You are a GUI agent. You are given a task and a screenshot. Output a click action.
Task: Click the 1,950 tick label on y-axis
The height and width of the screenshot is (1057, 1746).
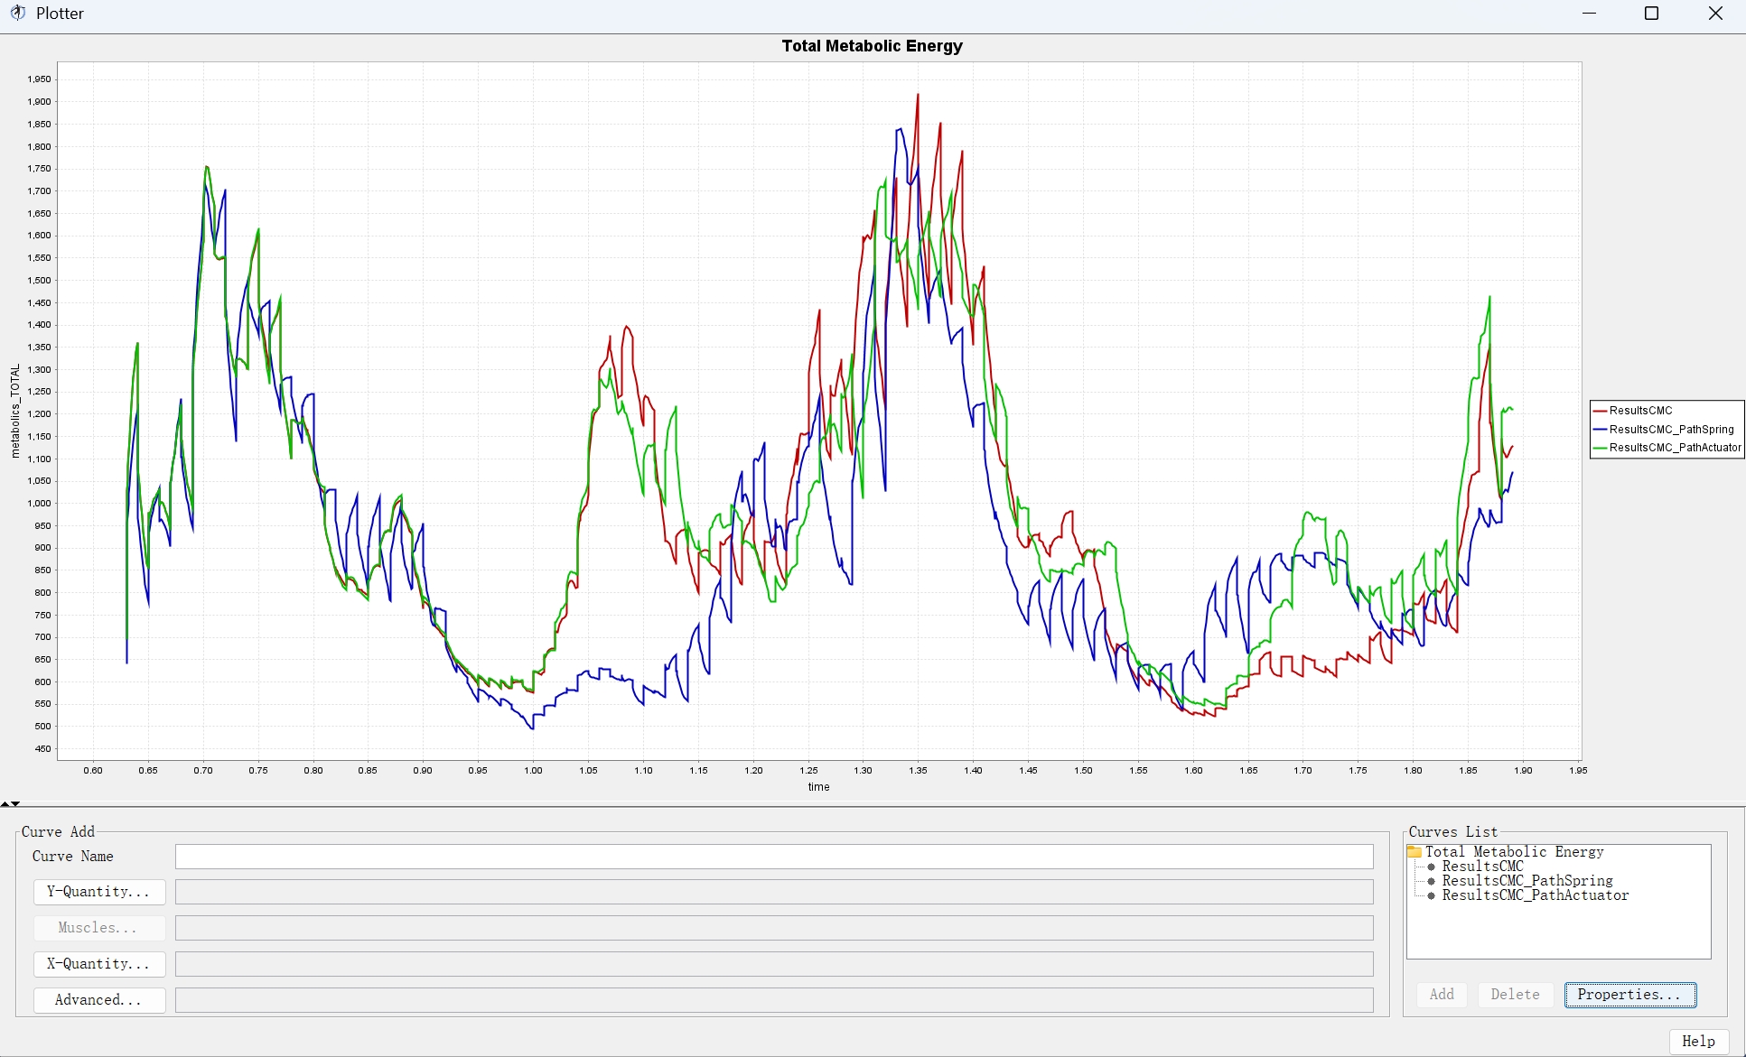tap(39, 79)
